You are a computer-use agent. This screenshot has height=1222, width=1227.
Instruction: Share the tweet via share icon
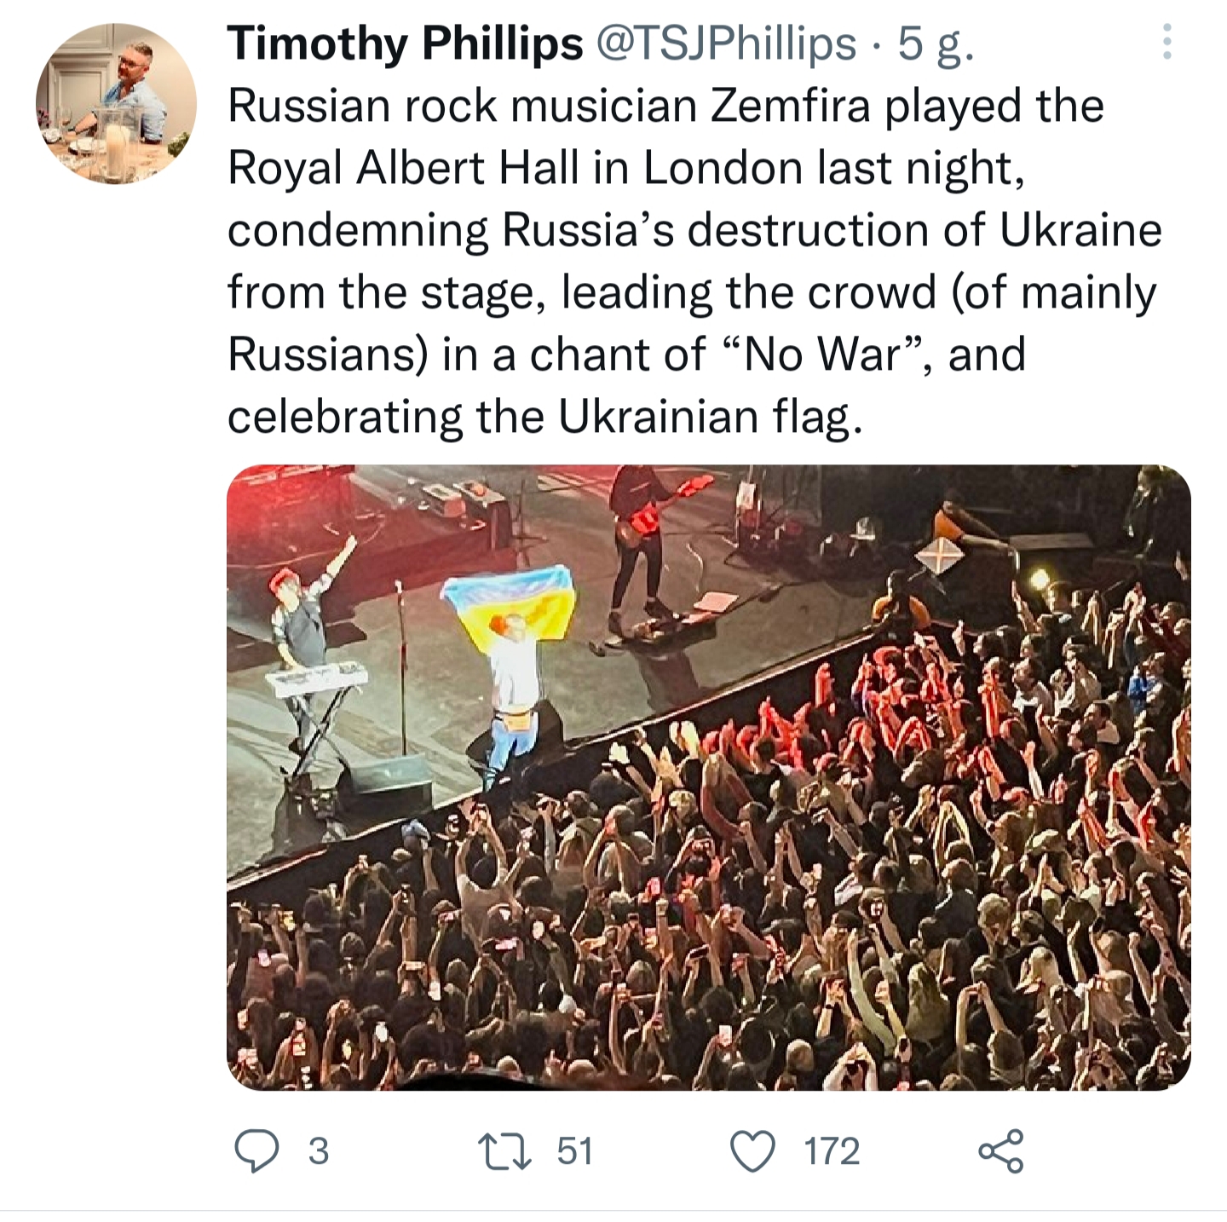click(x=1000, y=1150)
